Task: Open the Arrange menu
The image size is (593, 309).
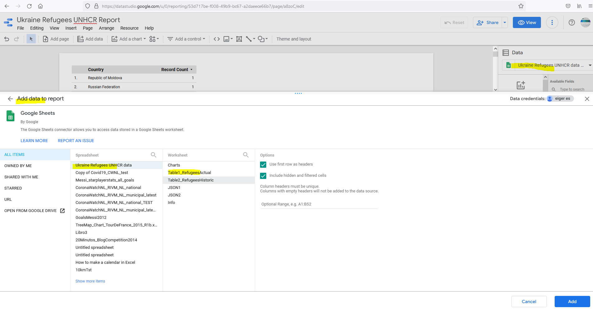Action: tap(107, 28)
